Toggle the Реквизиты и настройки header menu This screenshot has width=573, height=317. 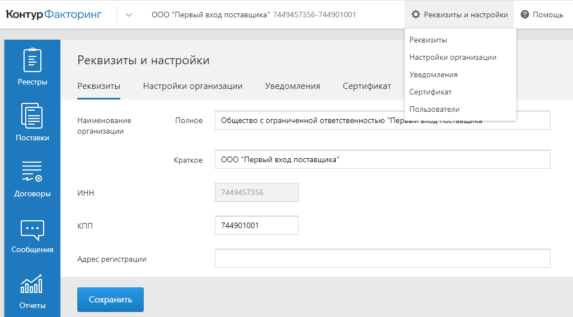coord(459,15)
